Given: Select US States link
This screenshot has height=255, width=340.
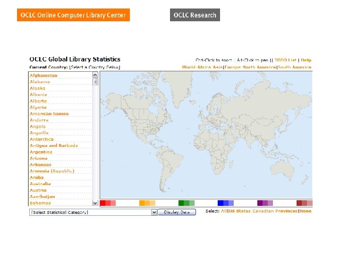Looking at the screenshot, I should (x=239, y=211).
